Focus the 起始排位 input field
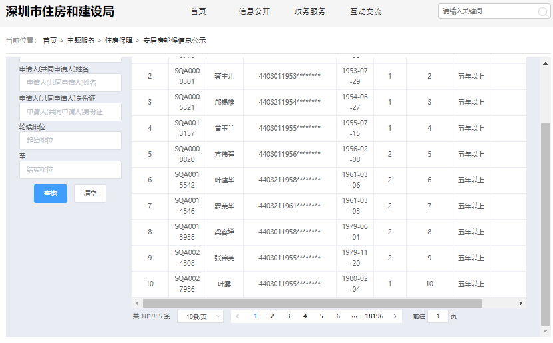553x343 pixels. 71,141
